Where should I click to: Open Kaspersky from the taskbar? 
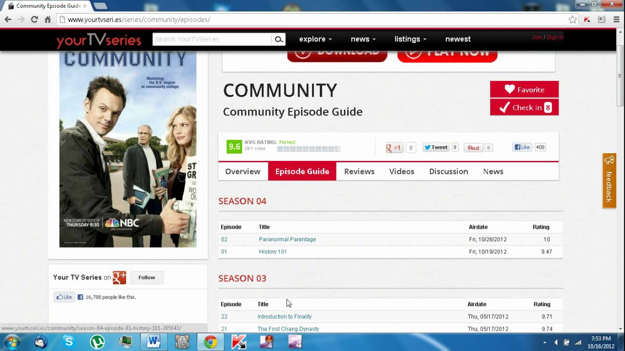(x=239, y=342)
